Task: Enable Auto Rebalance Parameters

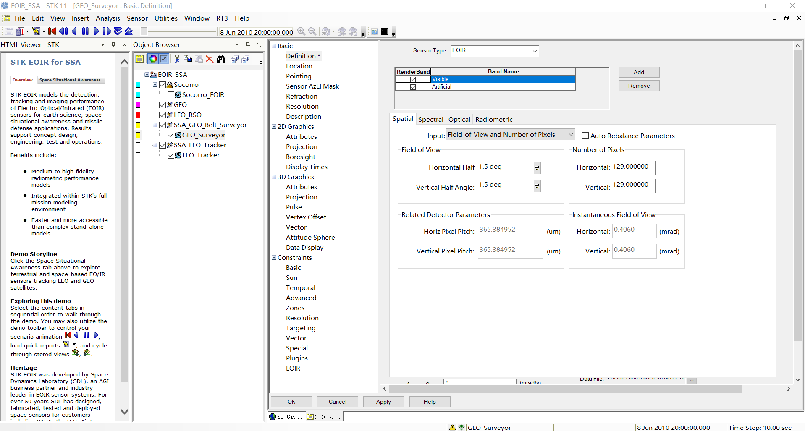Action: (x=585, y=136)
